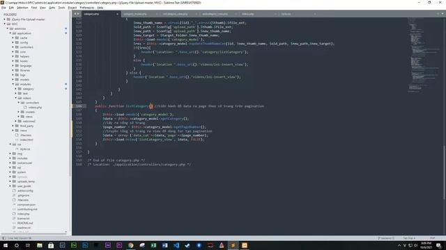The image size is (446, 250).
Task: Open the Tab Size setting in status bar
Action: point(409,238)
